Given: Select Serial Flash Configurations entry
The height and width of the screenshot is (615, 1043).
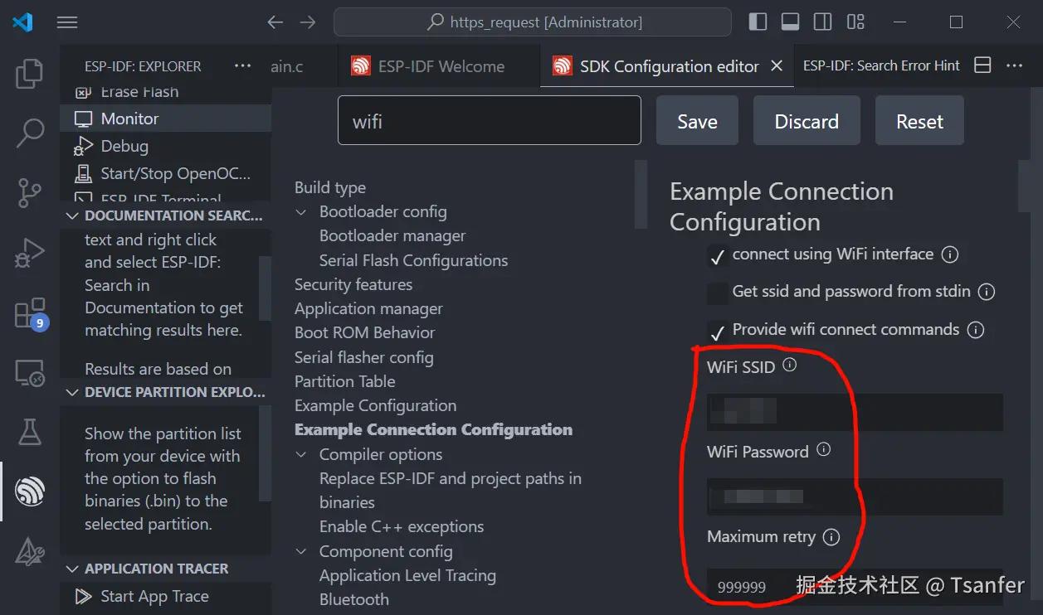Looking at the screenshot, I should pos(413,260).
